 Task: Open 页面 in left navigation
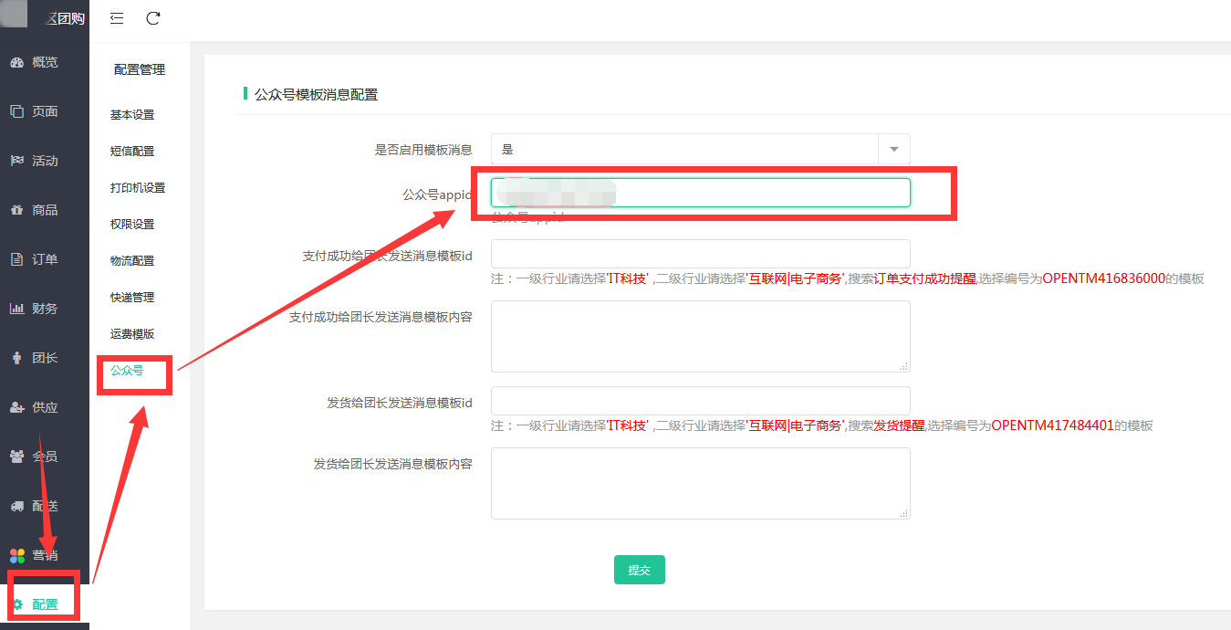click(x=45, y=111)
